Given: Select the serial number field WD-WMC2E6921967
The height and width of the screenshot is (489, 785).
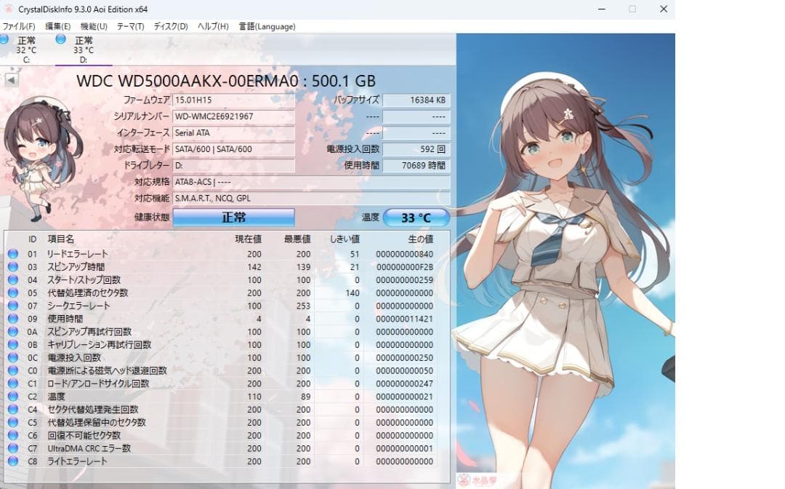Looking at the screenshot, I should (233, 116).
